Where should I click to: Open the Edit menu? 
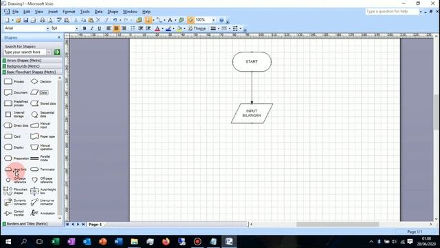pyautogui.click(x=27, y=12)
